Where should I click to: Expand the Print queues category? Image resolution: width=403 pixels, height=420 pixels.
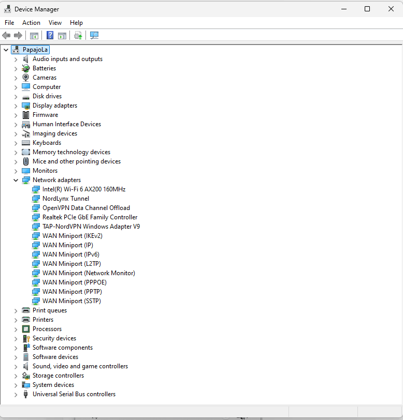click(16, 311)
